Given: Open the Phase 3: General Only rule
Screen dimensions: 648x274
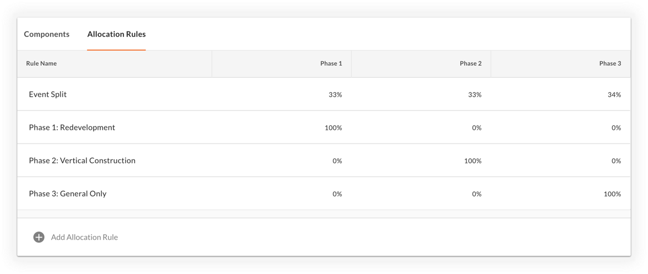Looking at the screenshot, I should coord(68,194).
